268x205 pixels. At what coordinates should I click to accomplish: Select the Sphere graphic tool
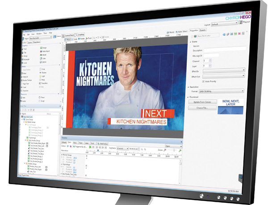coord(43,62)
